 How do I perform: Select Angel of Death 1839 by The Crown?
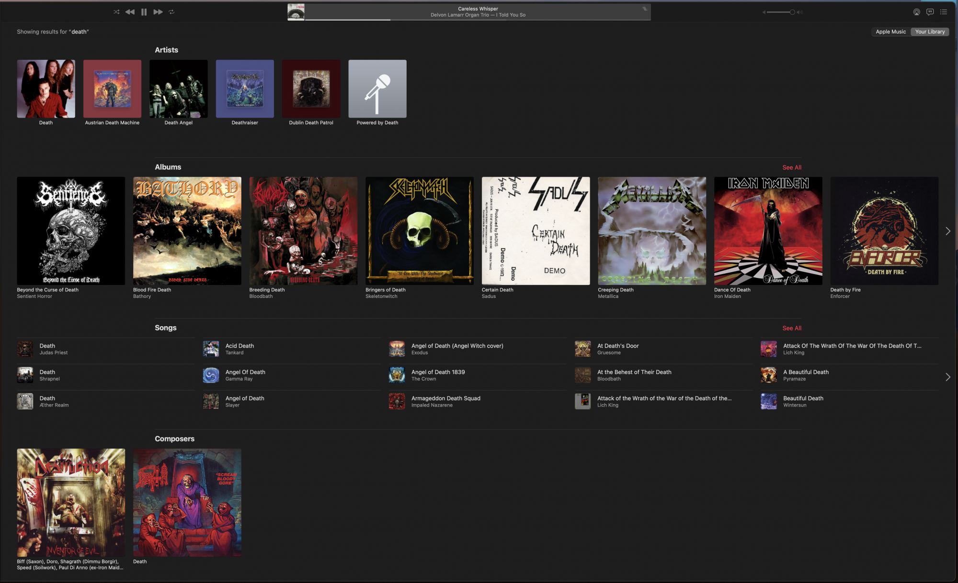pos(478,375)
